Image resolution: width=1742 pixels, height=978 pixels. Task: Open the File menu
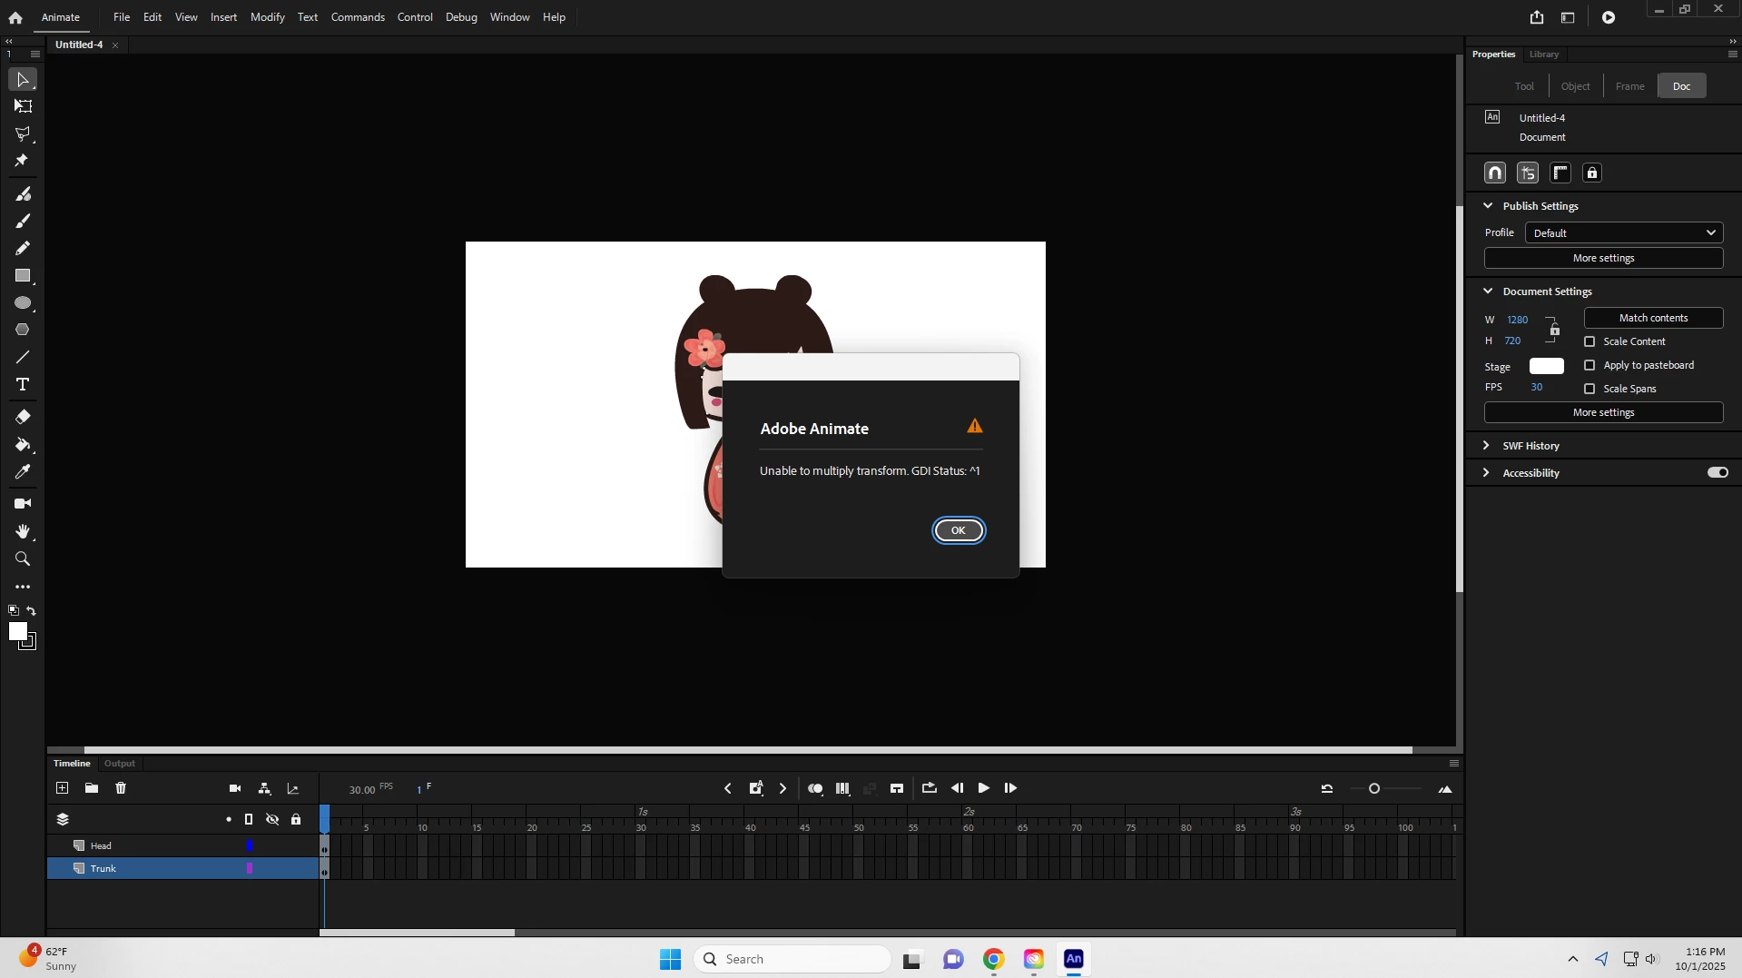tap(122, 17)
